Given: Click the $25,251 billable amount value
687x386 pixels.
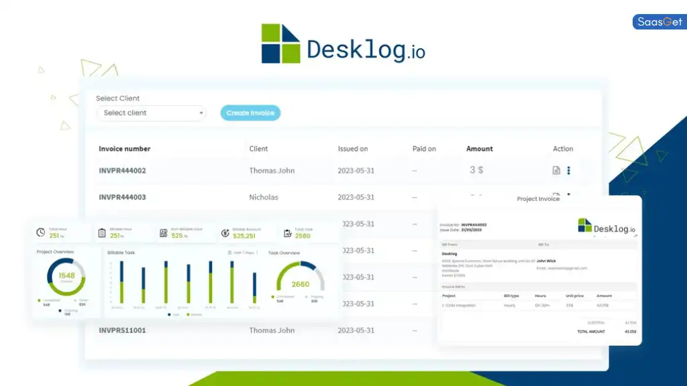Looking at the screenshot, I should coord(244,236).
